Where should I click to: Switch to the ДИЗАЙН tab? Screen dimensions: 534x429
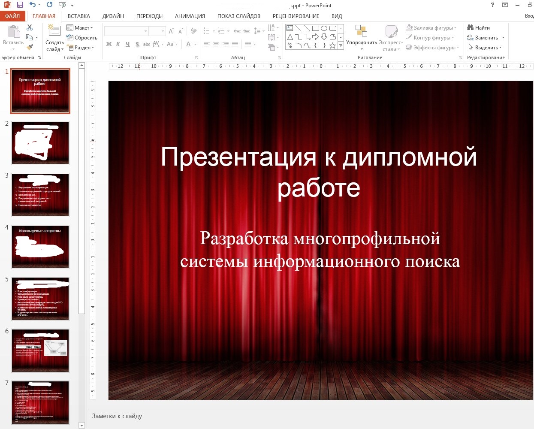click(113, 16)
